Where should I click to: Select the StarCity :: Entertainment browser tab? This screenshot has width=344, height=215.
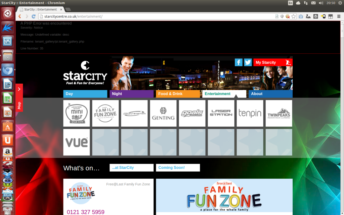(x=40, y=9)
